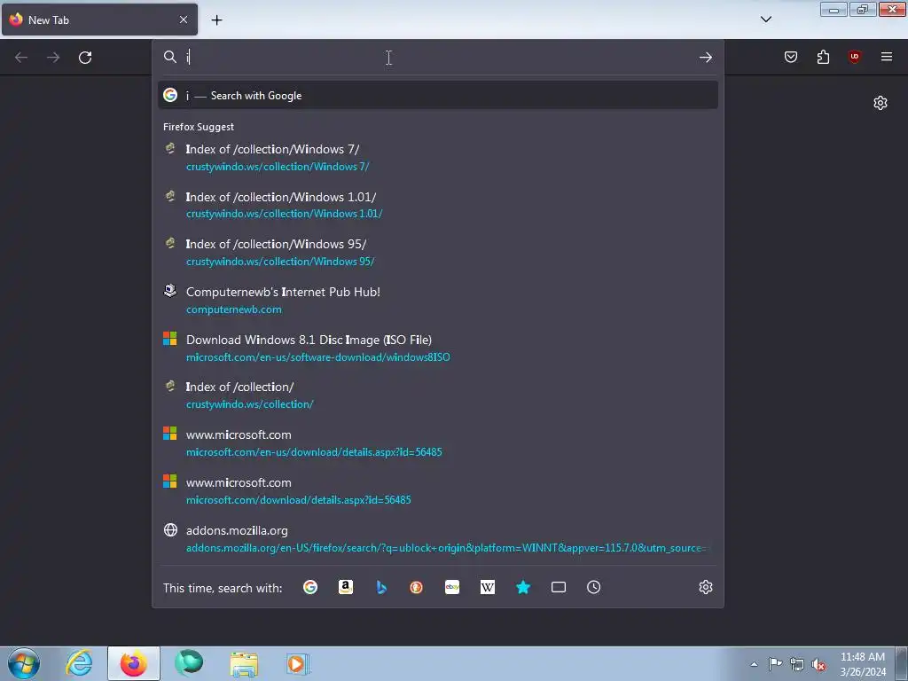908x681 pixels.
Task: Search this time with eBay icon
Action: coord(452,587)
